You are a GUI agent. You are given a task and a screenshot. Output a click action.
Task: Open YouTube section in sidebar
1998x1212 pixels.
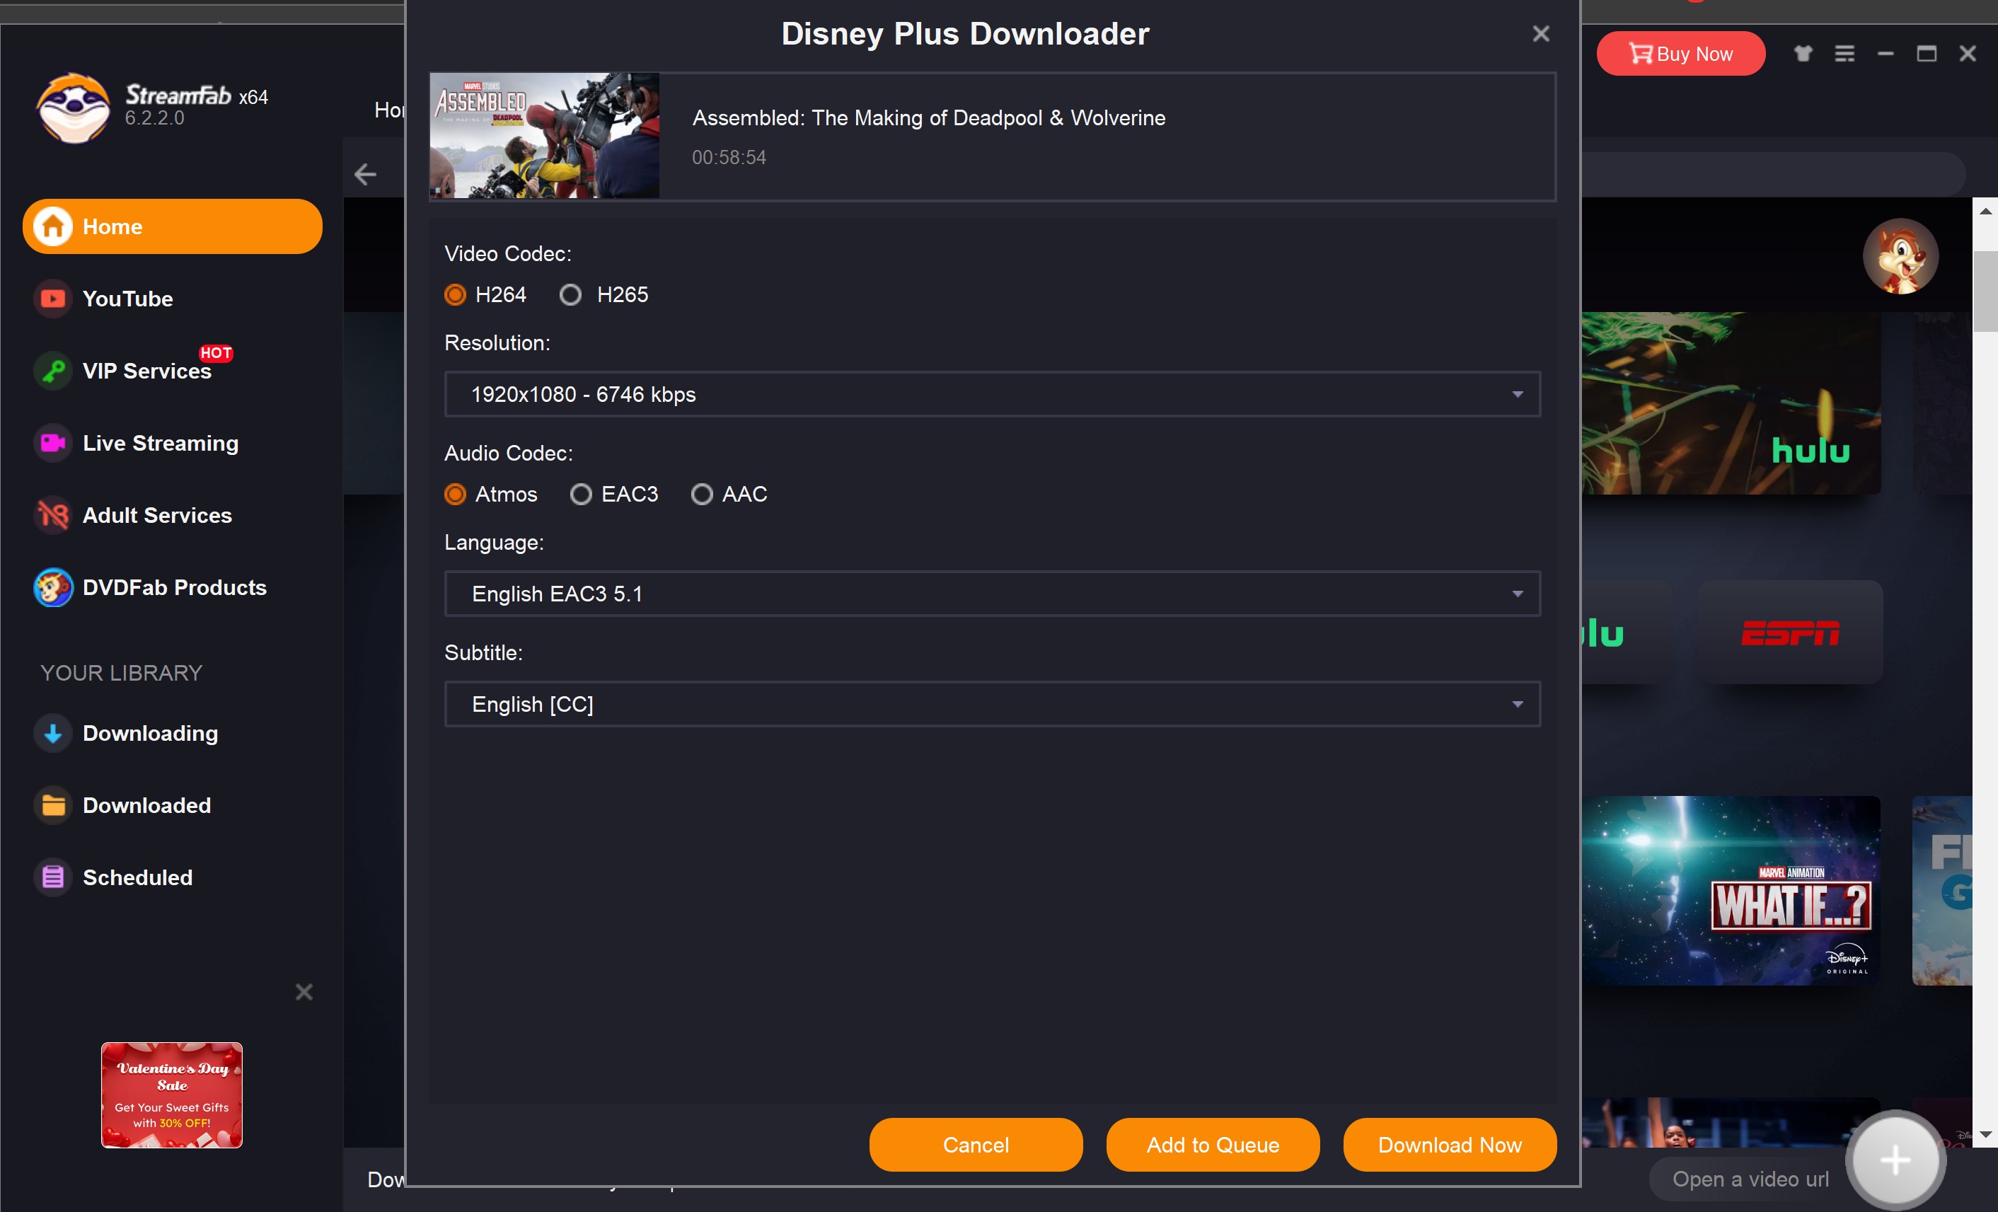coord(173,299)
